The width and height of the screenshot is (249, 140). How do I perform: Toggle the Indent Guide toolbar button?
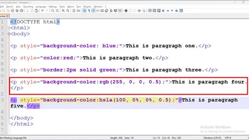point(93,10)
